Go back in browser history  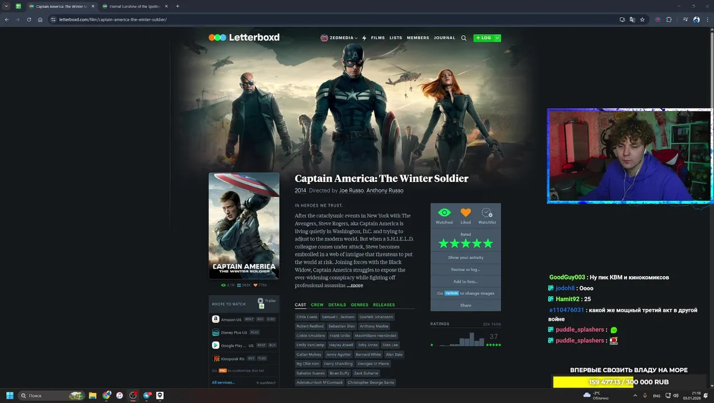[7, 20]
